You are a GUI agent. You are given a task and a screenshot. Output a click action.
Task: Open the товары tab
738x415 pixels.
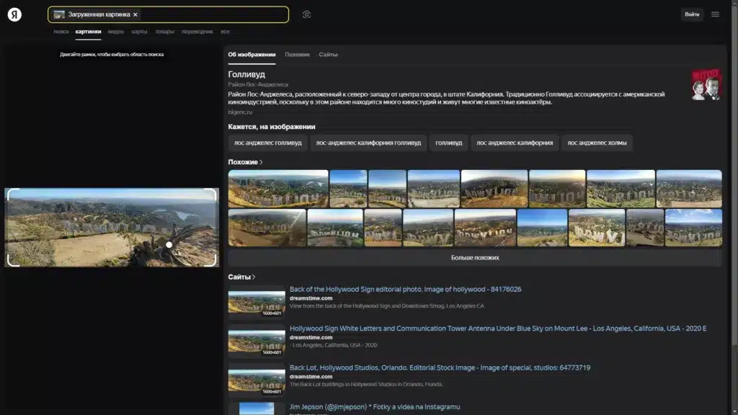click(165, 32)
